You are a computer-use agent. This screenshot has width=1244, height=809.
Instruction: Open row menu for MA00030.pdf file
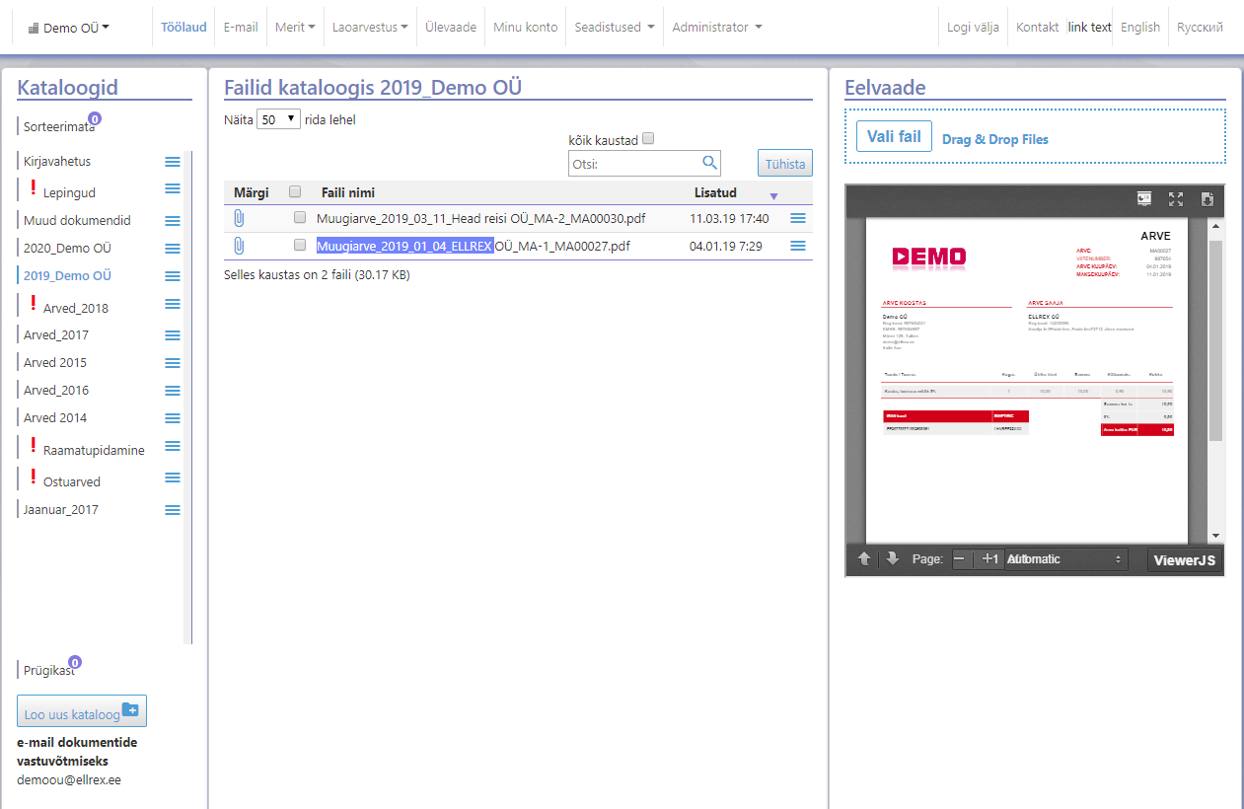798,218
